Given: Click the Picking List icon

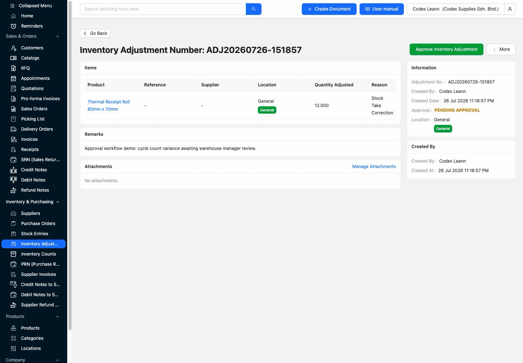Looking at the screenshot, I should click(x=13, y=119).
